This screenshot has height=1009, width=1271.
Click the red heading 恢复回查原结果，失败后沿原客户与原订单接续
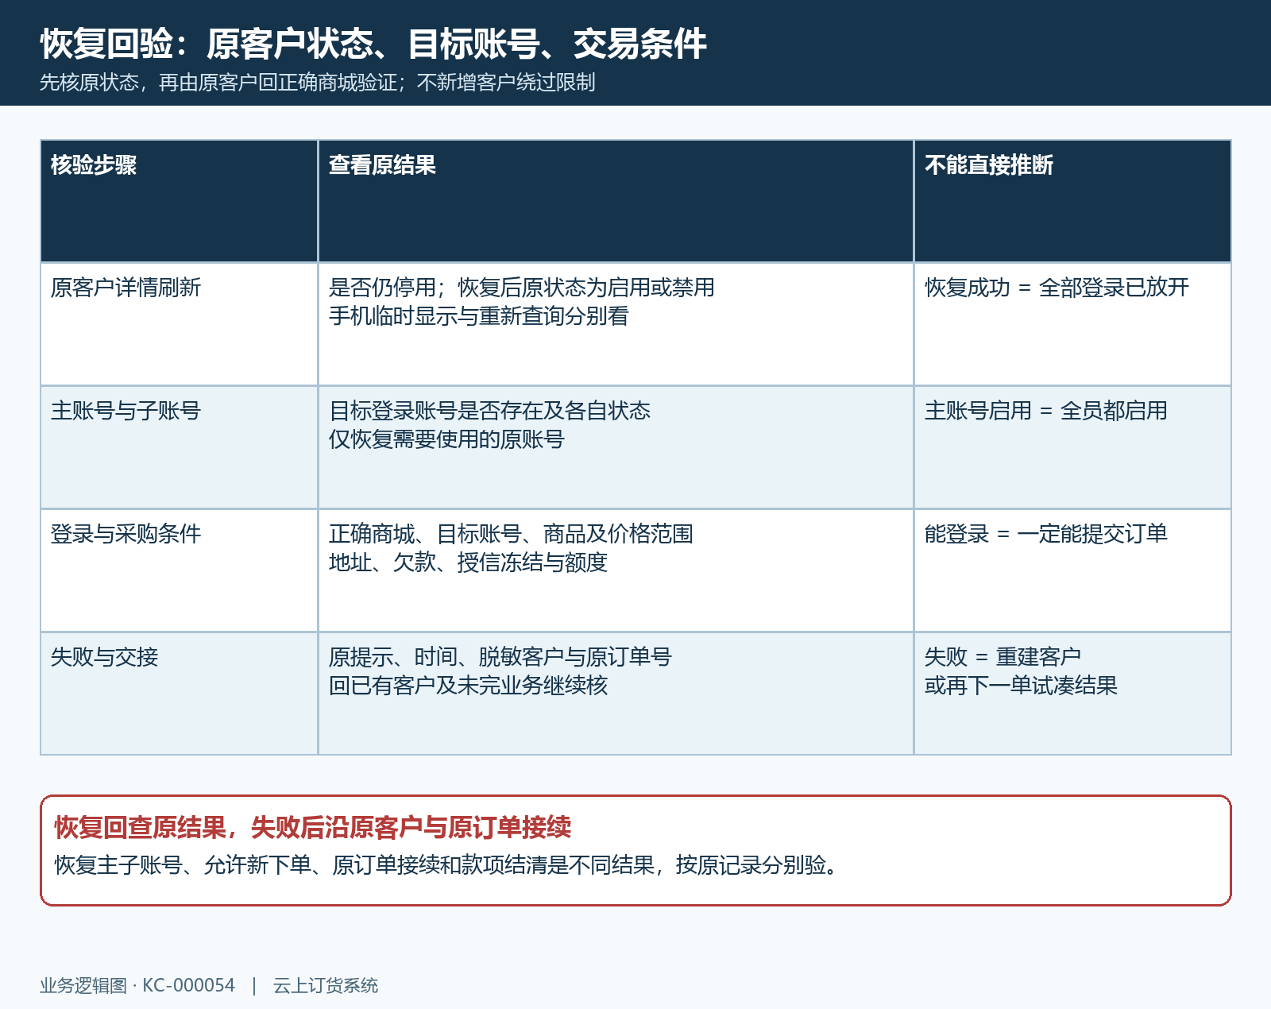313,828
